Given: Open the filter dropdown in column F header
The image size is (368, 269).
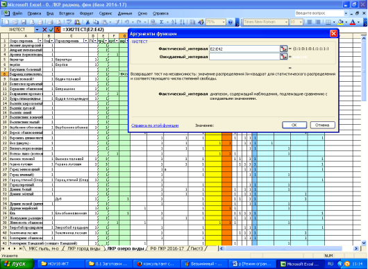Looking at the screenshot, I should point(117,41).
